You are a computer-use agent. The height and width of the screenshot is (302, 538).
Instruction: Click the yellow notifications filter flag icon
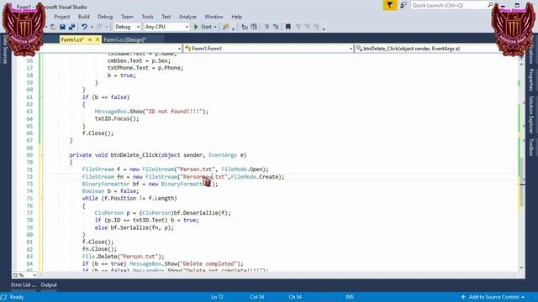click(390, 5)
